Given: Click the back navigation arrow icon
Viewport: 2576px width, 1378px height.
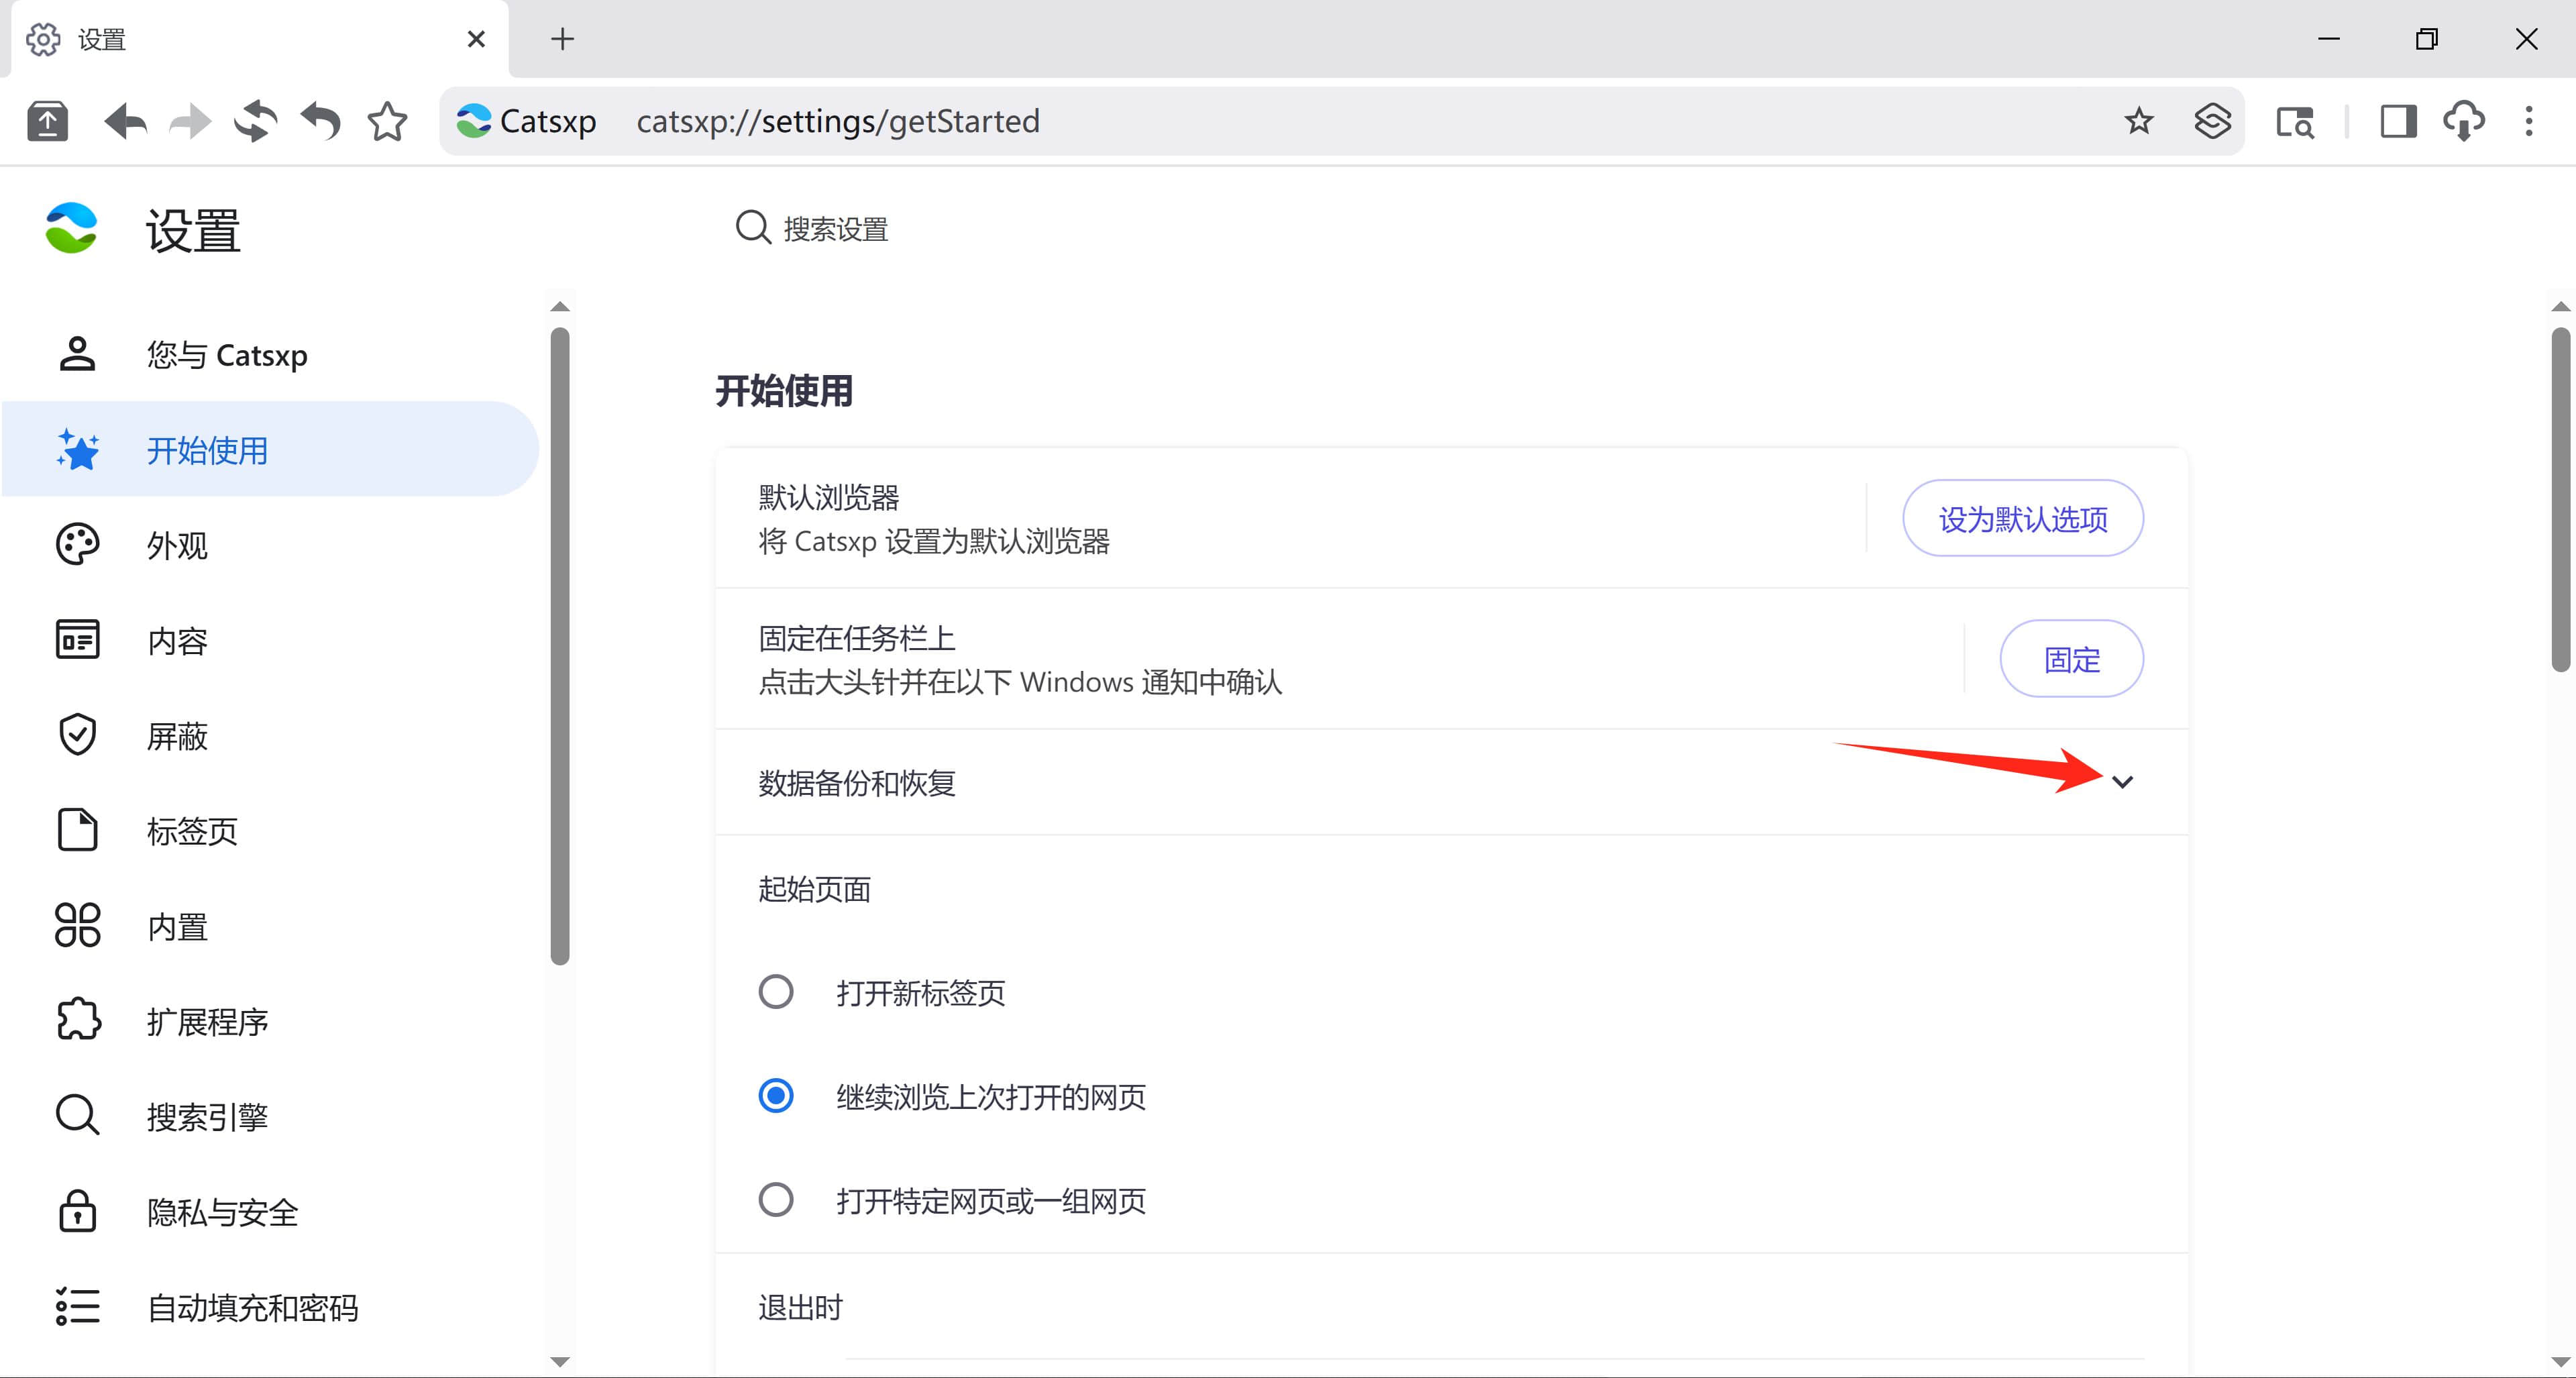Looking at the screenshot, I should [x=125, y=122].
